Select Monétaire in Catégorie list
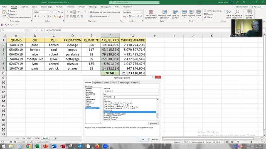Image resolution: width=266 pixels, height=149 pixels. point(89,92)
